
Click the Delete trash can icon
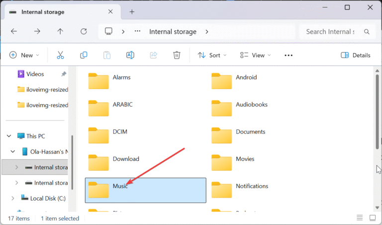click(177, 55)
